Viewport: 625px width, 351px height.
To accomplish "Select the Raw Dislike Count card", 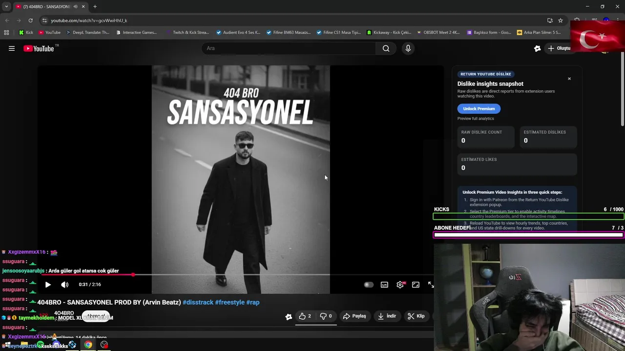I will [485, 136].
